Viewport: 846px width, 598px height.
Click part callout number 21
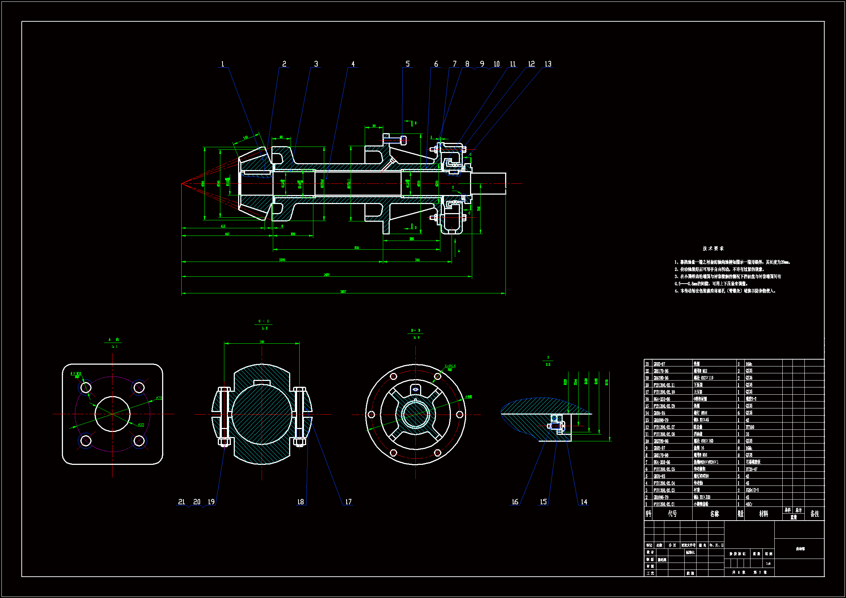click(x=181, y=502)
